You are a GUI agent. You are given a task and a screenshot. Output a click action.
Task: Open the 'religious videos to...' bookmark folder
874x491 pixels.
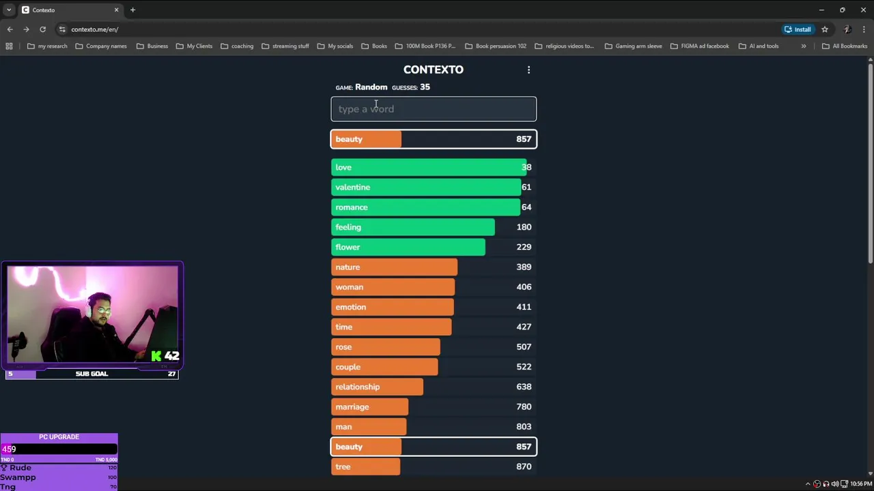point(565,46)
